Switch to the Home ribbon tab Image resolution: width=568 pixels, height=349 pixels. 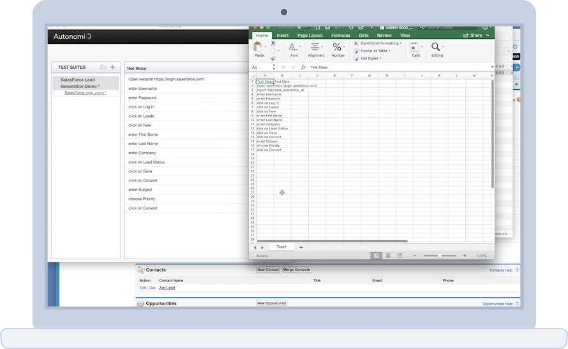click(262, 36)
